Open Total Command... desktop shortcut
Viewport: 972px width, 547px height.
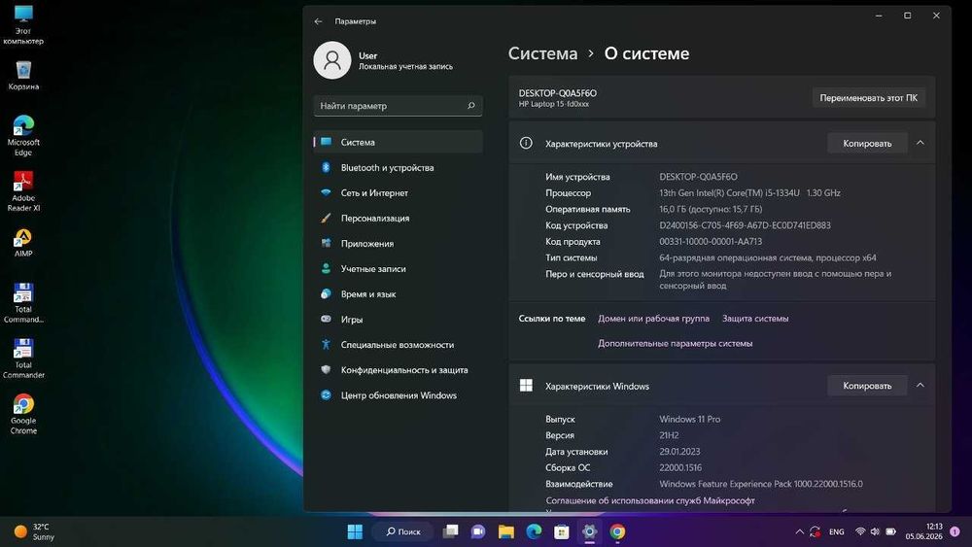(x=23, y=303)
